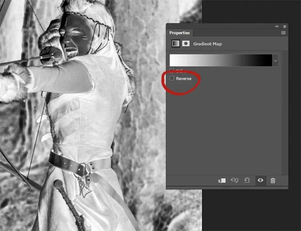Collapse the Properties panel with double arrows

click(x=277, y=26)
